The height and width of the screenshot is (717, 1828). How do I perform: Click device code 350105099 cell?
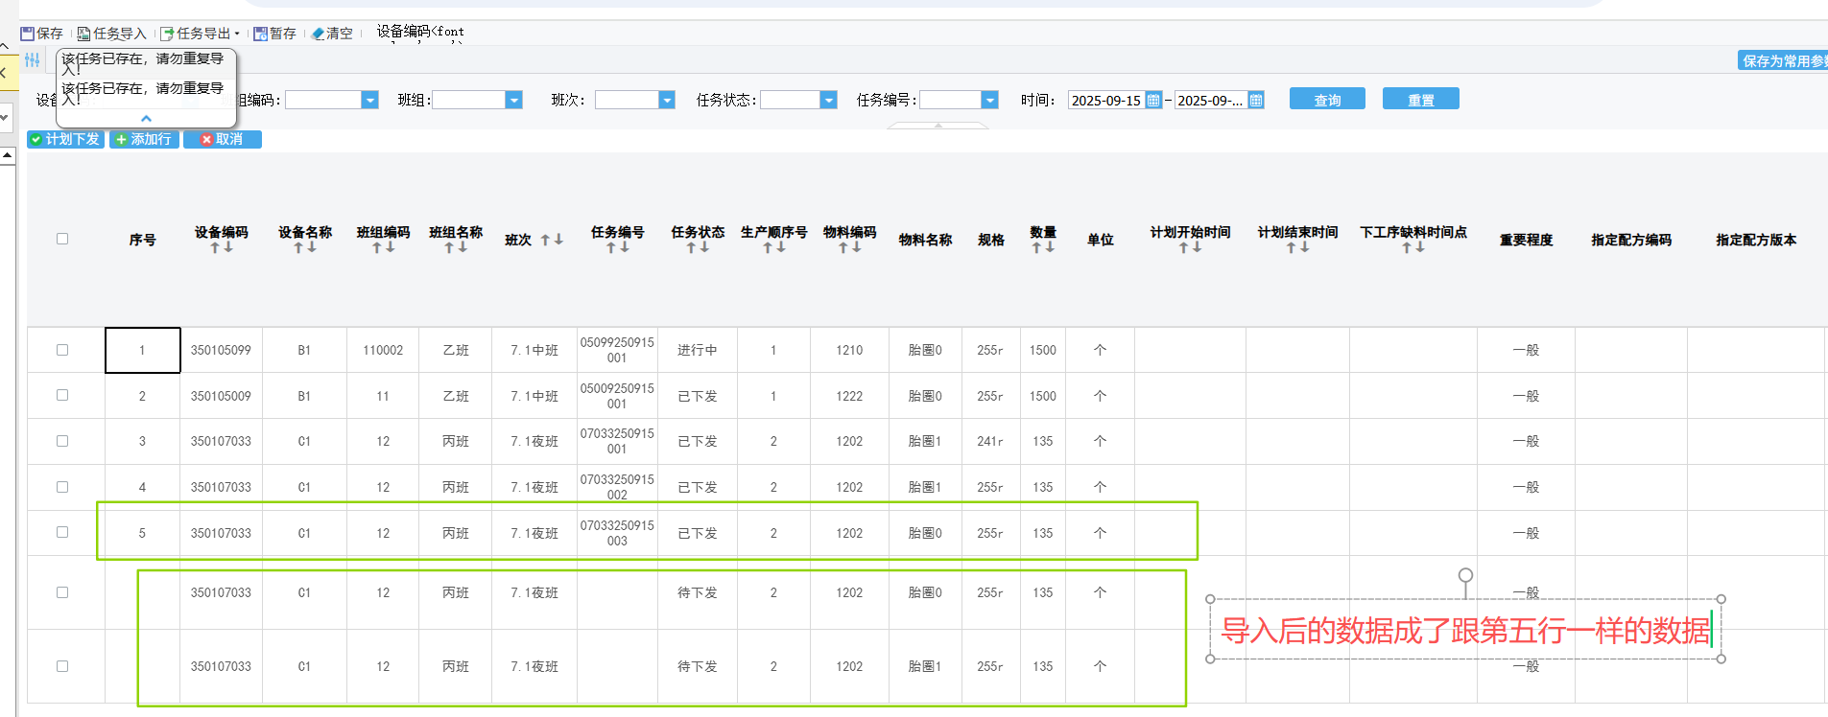coord(221,350)
